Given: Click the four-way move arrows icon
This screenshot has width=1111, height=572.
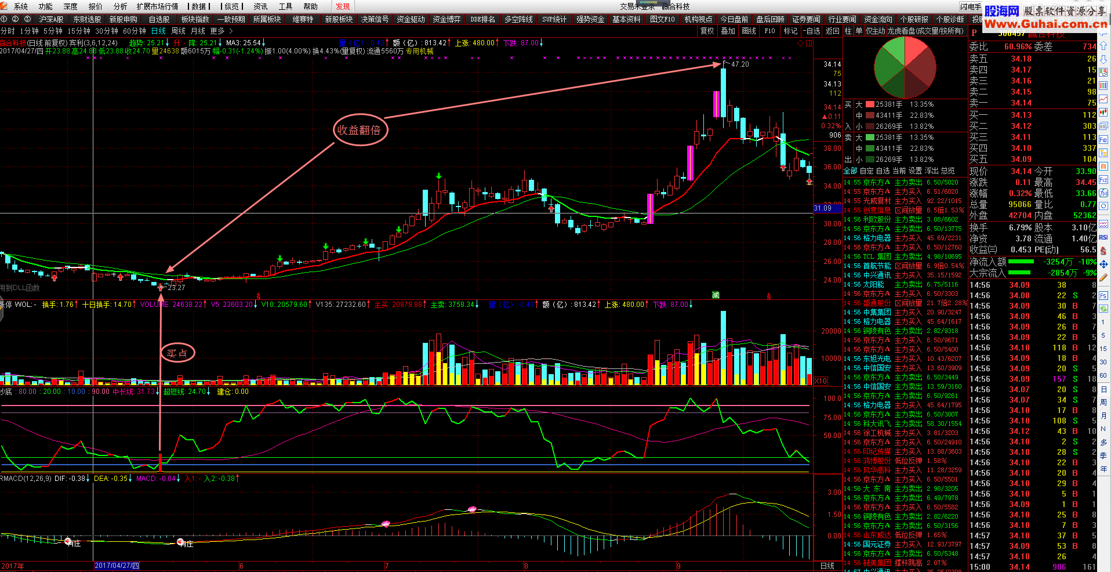Looking at the screenshot, I should (x=1103, y=264).
